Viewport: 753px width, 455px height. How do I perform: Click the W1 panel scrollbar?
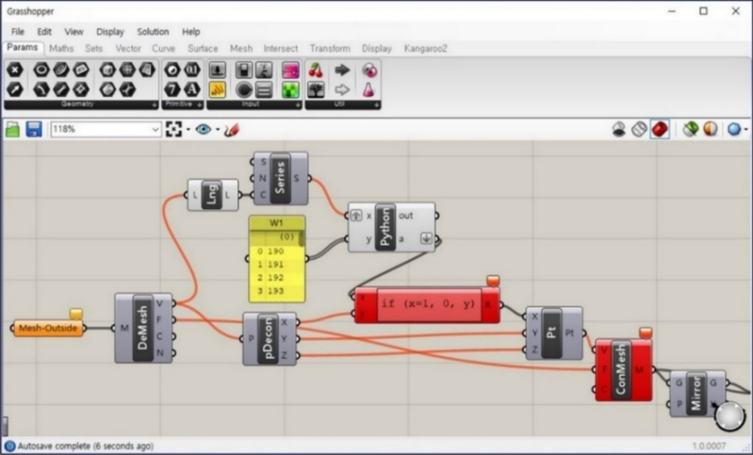(x=302, y=238)
